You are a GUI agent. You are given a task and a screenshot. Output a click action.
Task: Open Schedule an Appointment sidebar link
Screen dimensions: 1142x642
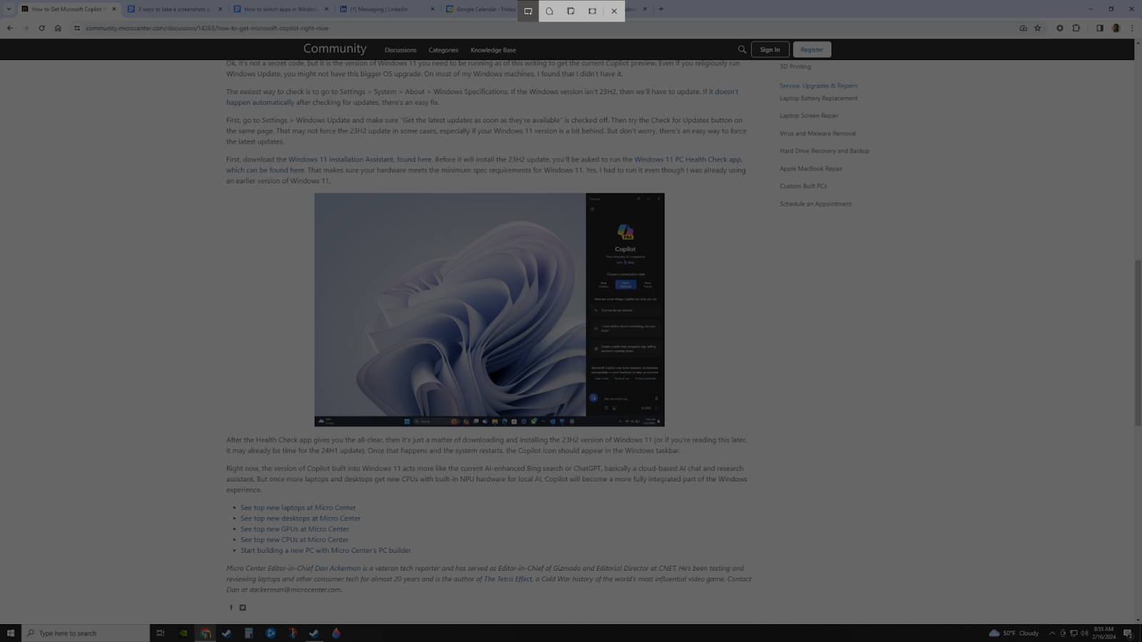pos(815,204)
